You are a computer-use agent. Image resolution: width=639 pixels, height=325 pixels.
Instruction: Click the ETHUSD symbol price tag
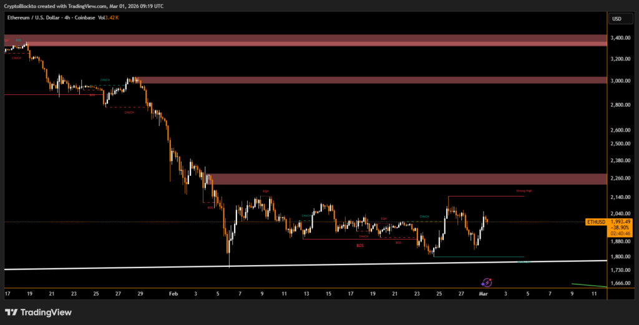(x=595, y=222)
